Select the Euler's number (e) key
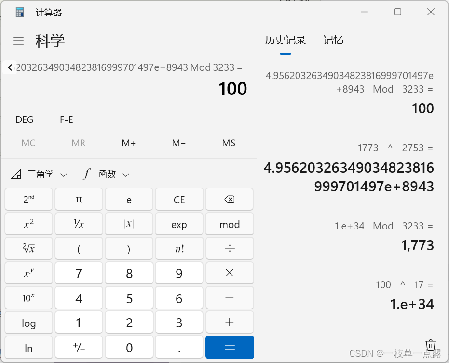The height and width of the screenshot is (363, 449). point(129,199)
